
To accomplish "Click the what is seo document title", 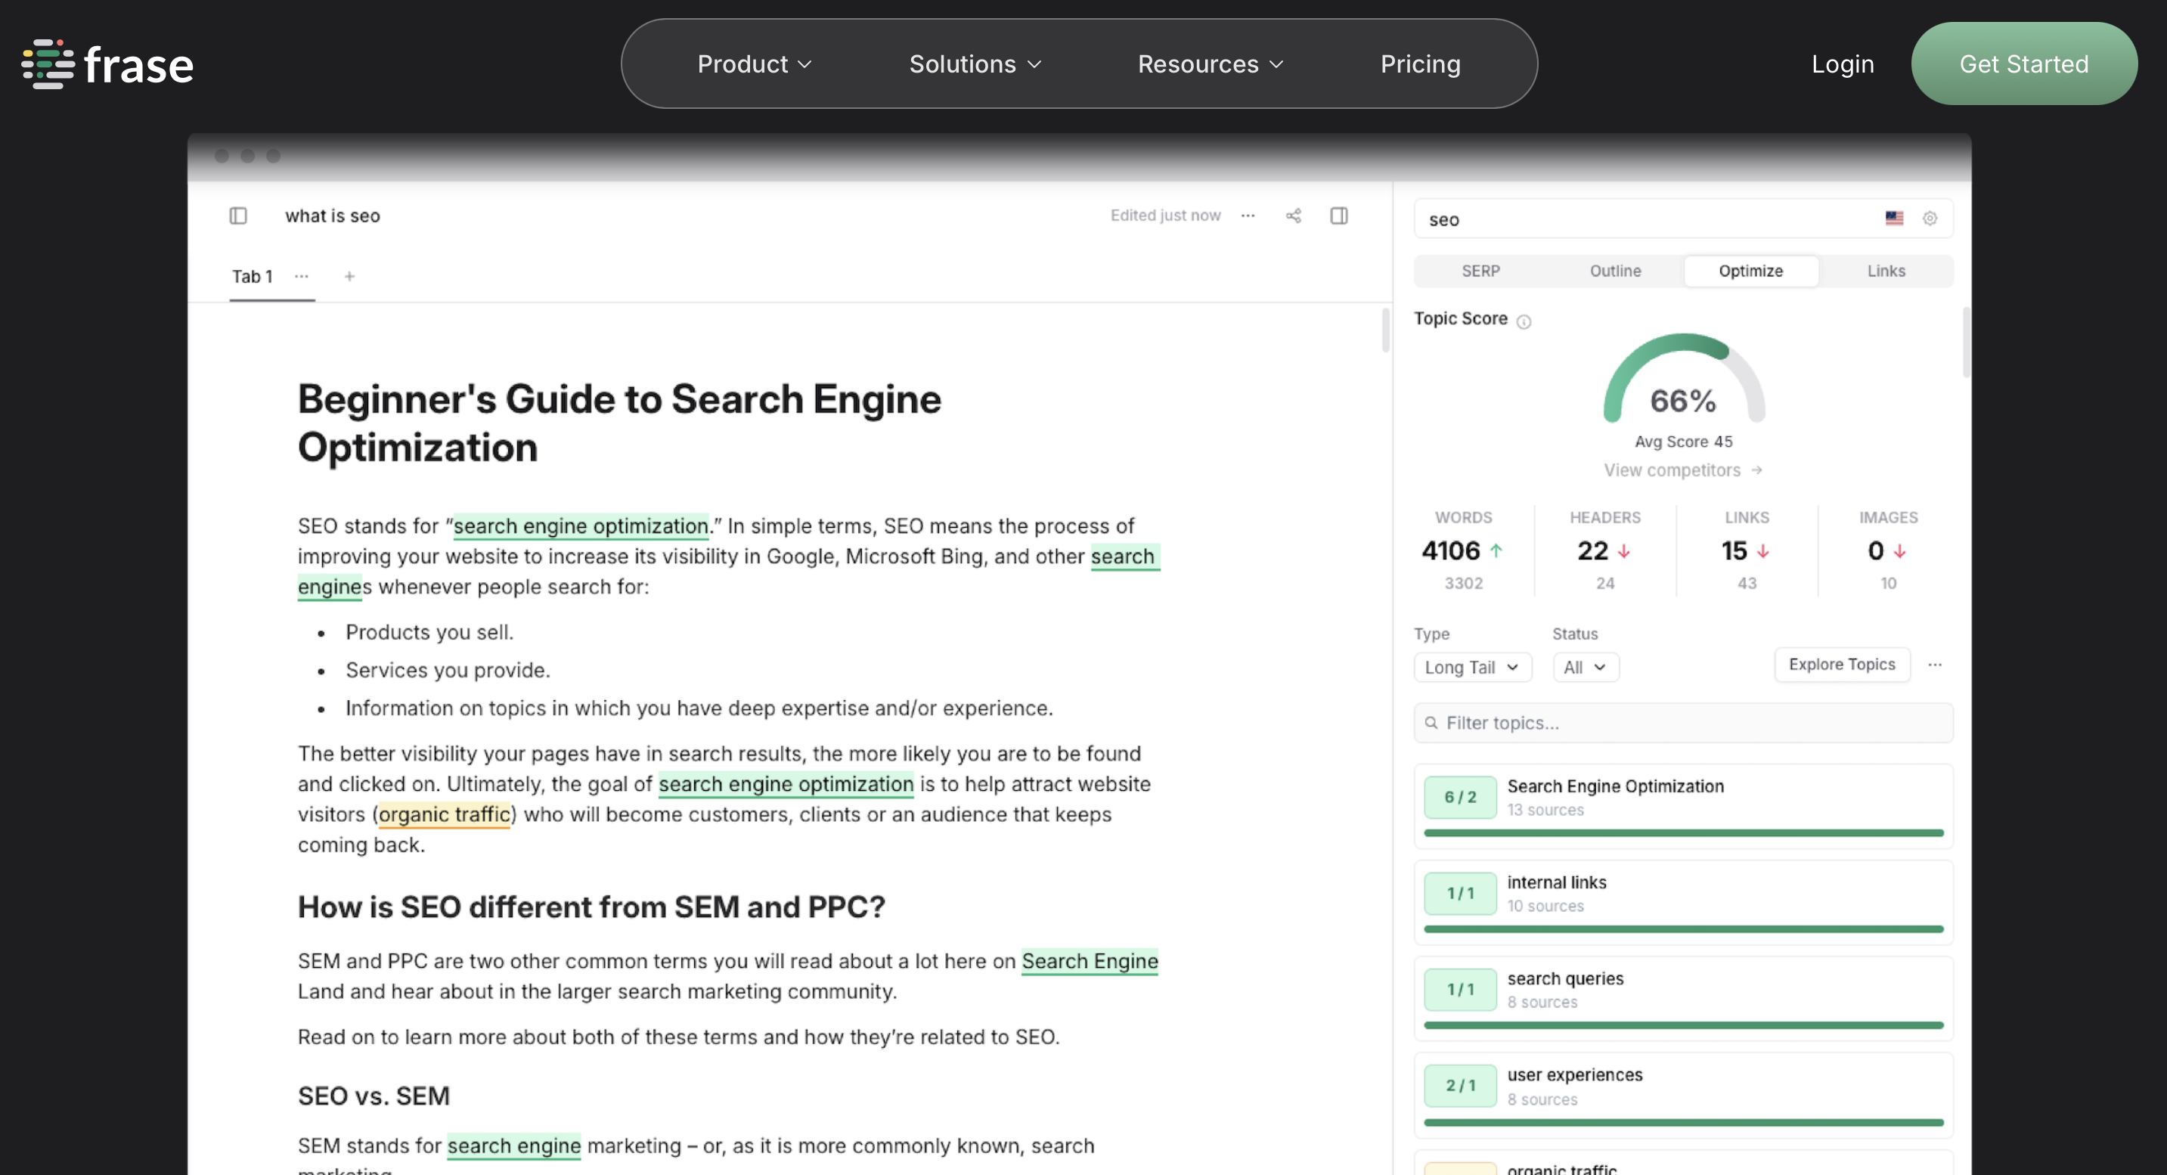I will click(332, 216).
